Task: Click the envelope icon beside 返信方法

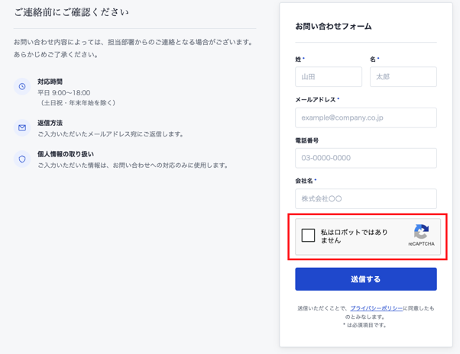Action: (22, 127)
